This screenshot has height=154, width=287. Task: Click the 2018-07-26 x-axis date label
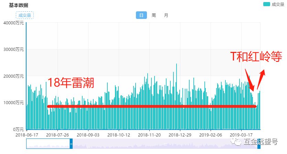(x=57, y=135)
